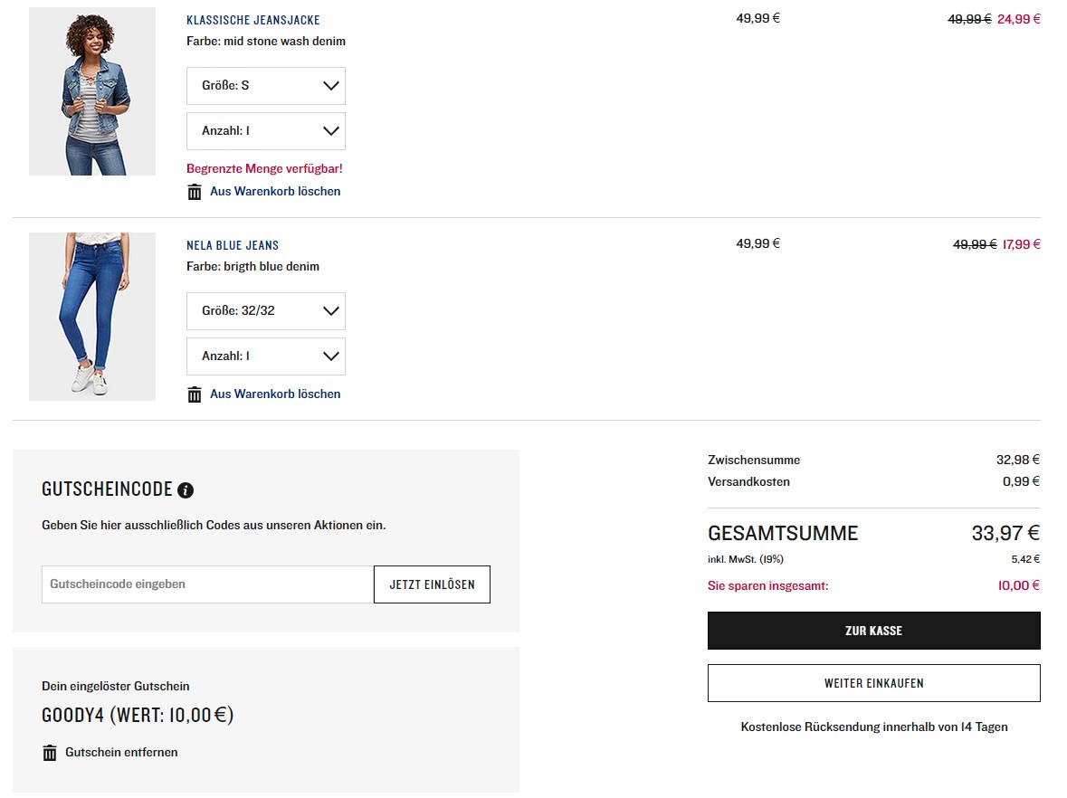The image size is (1067, 798).
Task: Open size 32/32 dropdown for Nela jeans
Action: point(265,311)
